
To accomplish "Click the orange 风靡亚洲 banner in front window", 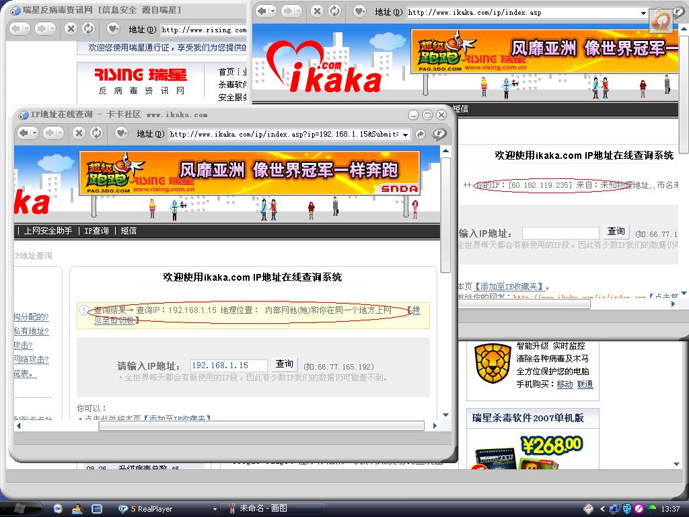I will (x=250, y=173).
